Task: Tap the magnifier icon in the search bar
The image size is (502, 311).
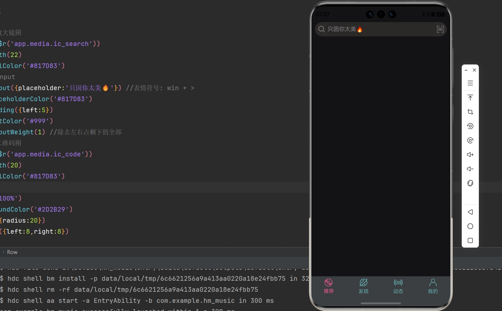Action: 321,29
